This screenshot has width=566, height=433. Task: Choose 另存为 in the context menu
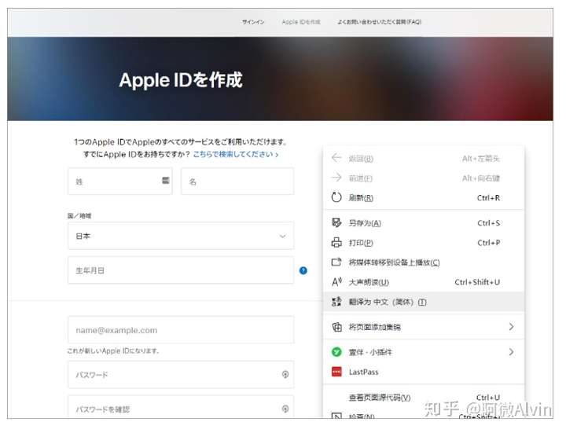pos(365,223)
